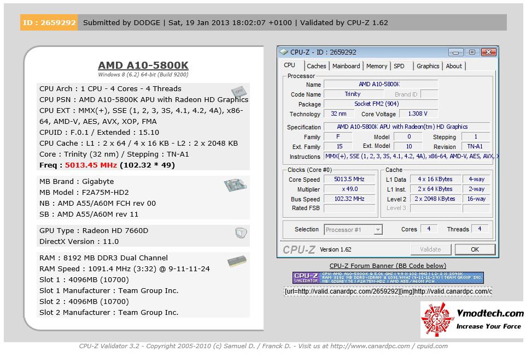Click the CPU-Z window title icon
The image size is (526, 358).
[x=284, y=52]
